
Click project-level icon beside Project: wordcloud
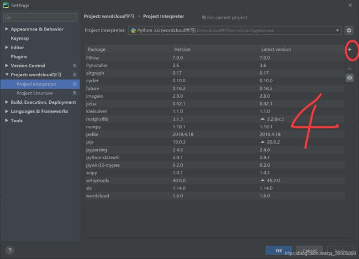click(x=75, y=75)
